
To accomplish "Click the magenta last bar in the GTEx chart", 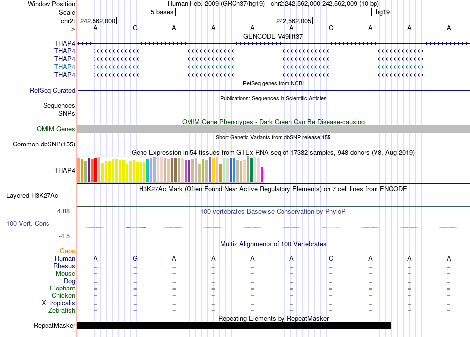I will point(262,175).
